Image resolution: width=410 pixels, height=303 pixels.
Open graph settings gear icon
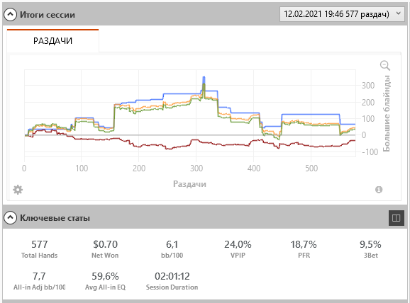click(x=18, y=190)
